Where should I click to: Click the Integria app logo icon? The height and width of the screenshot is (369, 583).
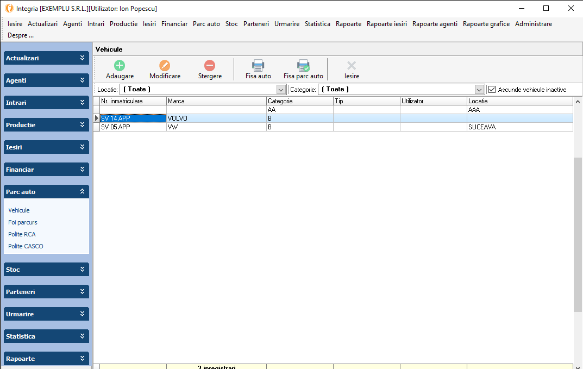click(x=9, y=8)
